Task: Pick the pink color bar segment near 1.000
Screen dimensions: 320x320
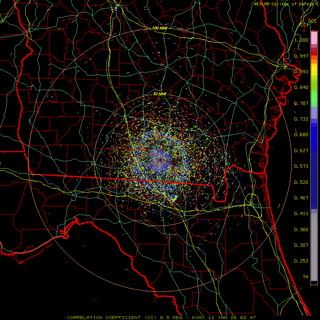Action: pyautogui.click(x=314, y=38)
